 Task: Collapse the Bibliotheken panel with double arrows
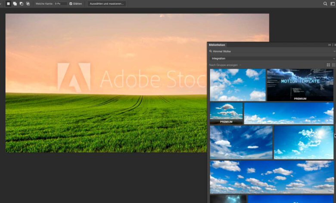330,45
